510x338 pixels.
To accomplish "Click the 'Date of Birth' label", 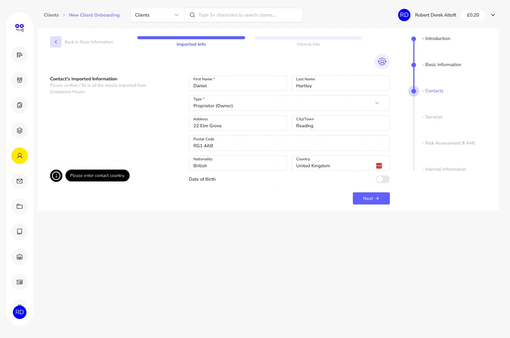I will point(202,179).
